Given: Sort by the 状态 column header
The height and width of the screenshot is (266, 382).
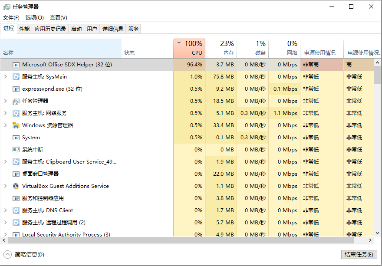Looking at the screenshot, I should pyautogui.click(x=148, y=49).
